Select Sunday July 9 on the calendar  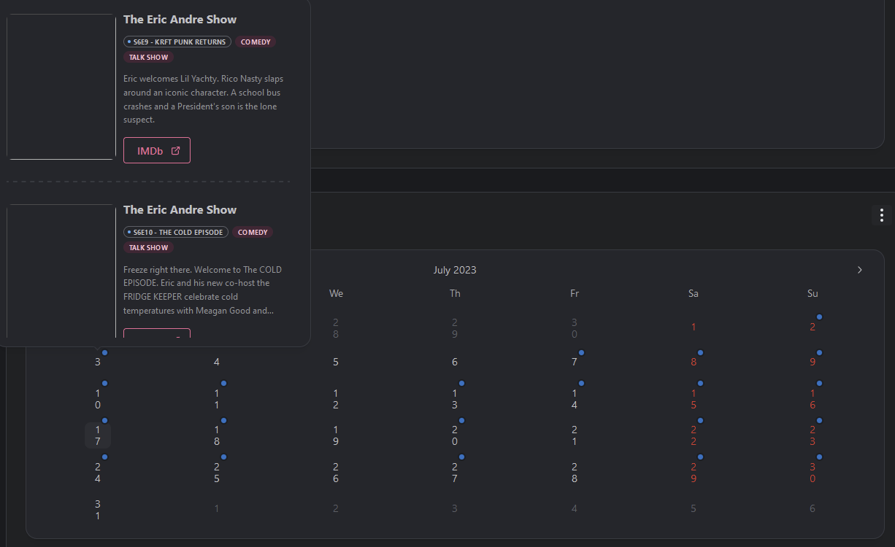[813, 362]
